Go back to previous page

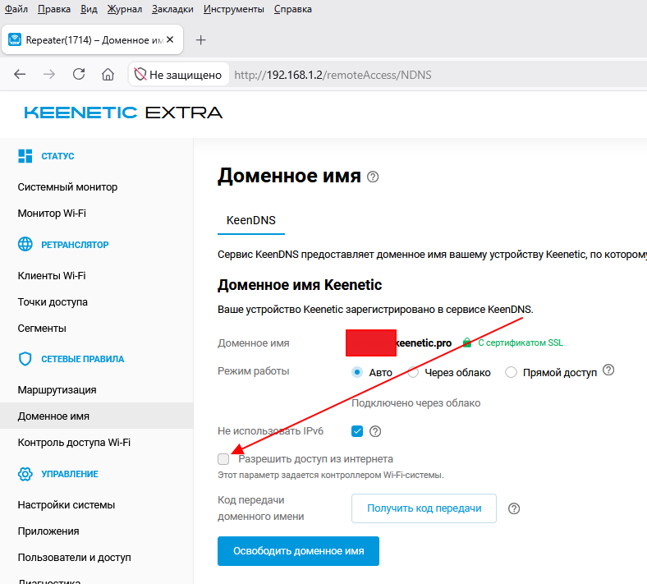click(x=20, y=74)
